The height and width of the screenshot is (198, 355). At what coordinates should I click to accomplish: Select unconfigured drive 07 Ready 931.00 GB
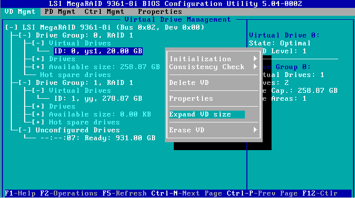[x=98, y=138]
